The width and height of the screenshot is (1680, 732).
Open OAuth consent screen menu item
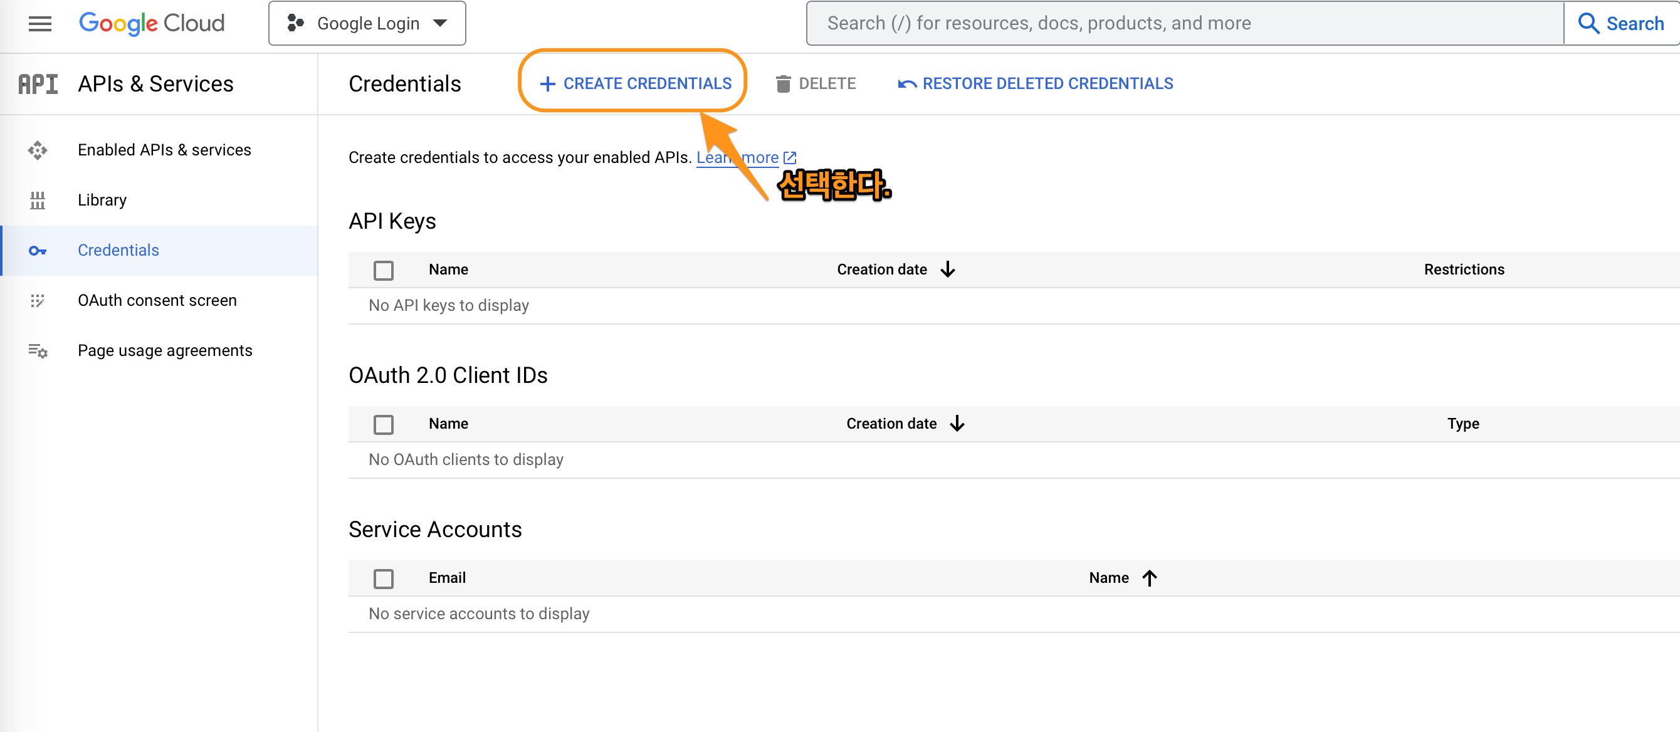[x=157, y=300]
